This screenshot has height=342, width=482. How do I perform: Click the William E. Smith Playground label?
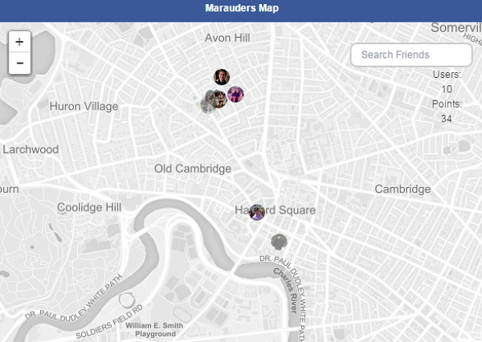155,329
